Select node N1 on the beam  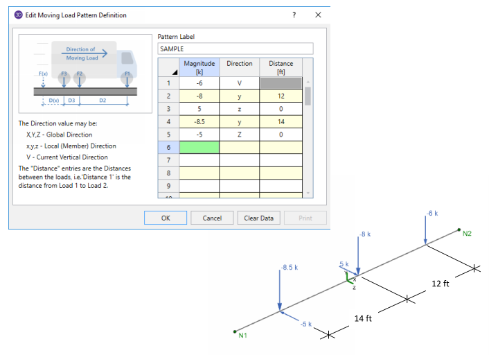tap(235, 331)
